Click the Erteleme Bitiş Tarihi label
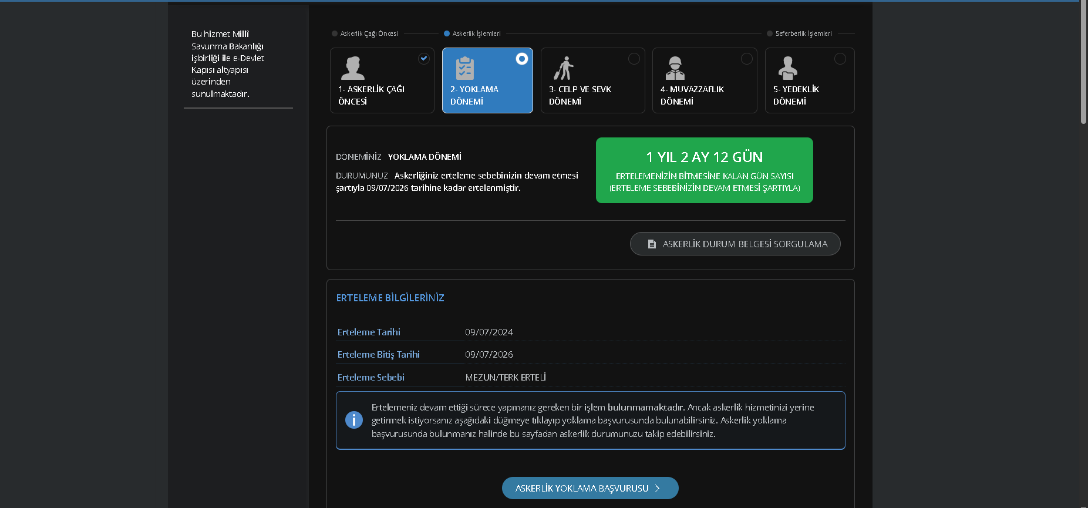Screen dimensions: 1088x508 (379, 355)
